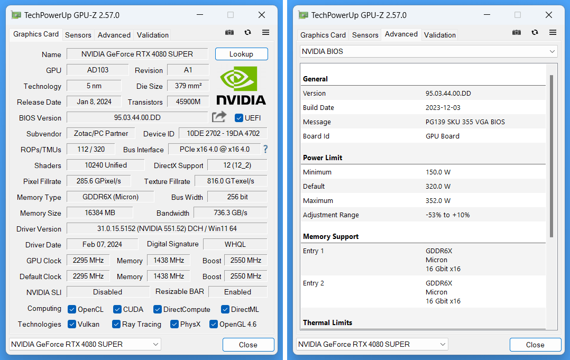Toggle the PhysX checkbox
Image resolution: width=570 pixels, height=360 pixels.
coord(174,324)
